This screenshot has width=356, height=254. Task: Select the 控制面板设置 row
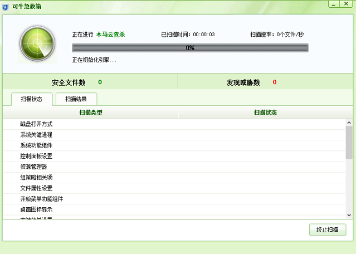(x=174, y=156)
